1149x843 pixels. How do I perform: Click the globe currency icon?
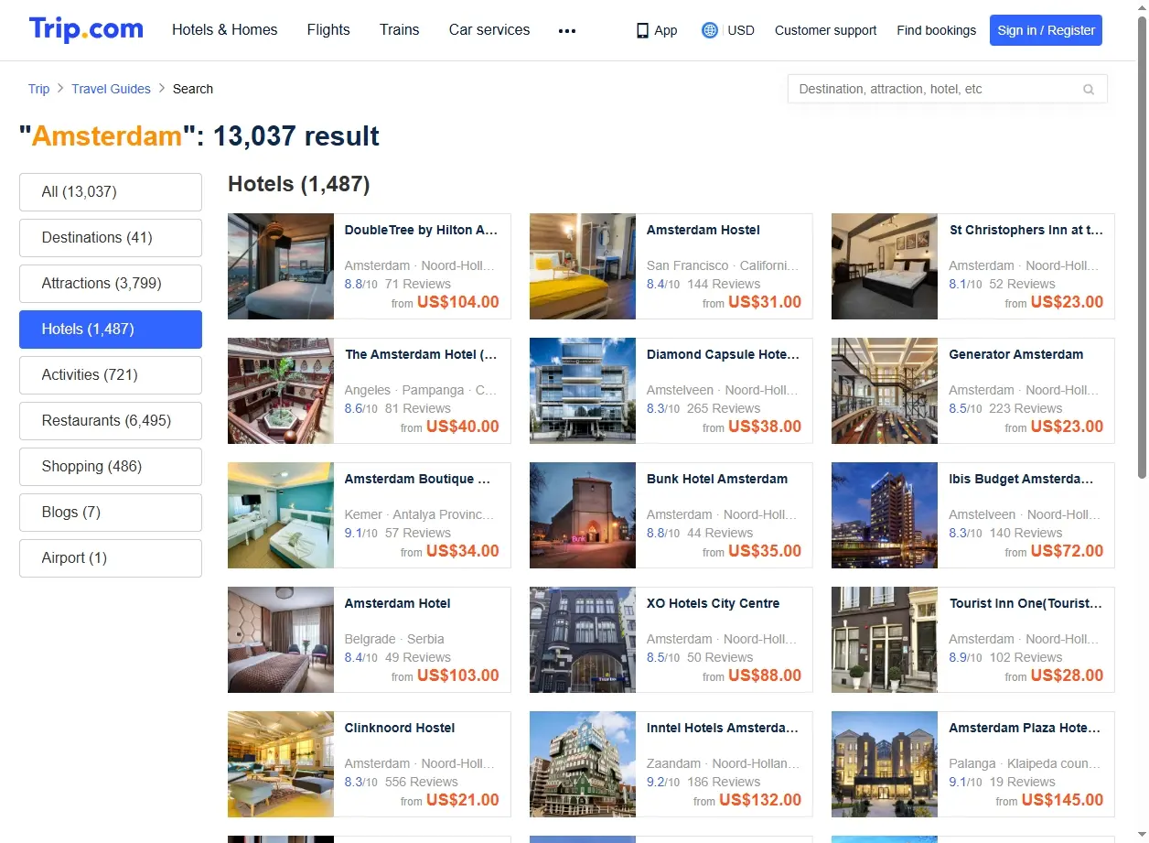point(710,30)
